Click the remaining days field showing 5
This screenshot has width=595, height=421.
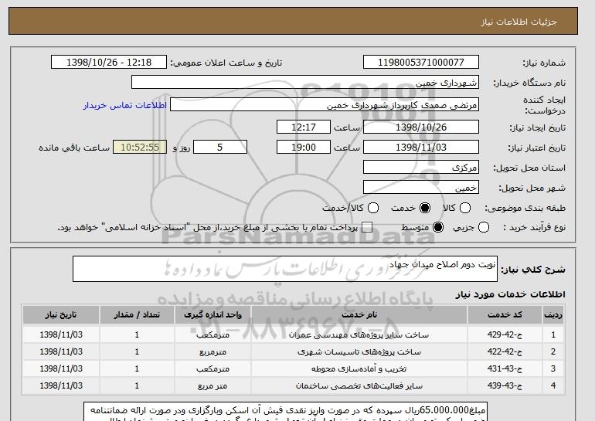pos(220,148)
